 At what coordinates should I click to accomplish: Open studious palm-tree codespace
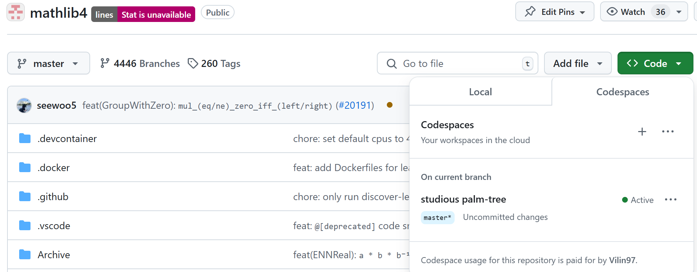[463, 199]
